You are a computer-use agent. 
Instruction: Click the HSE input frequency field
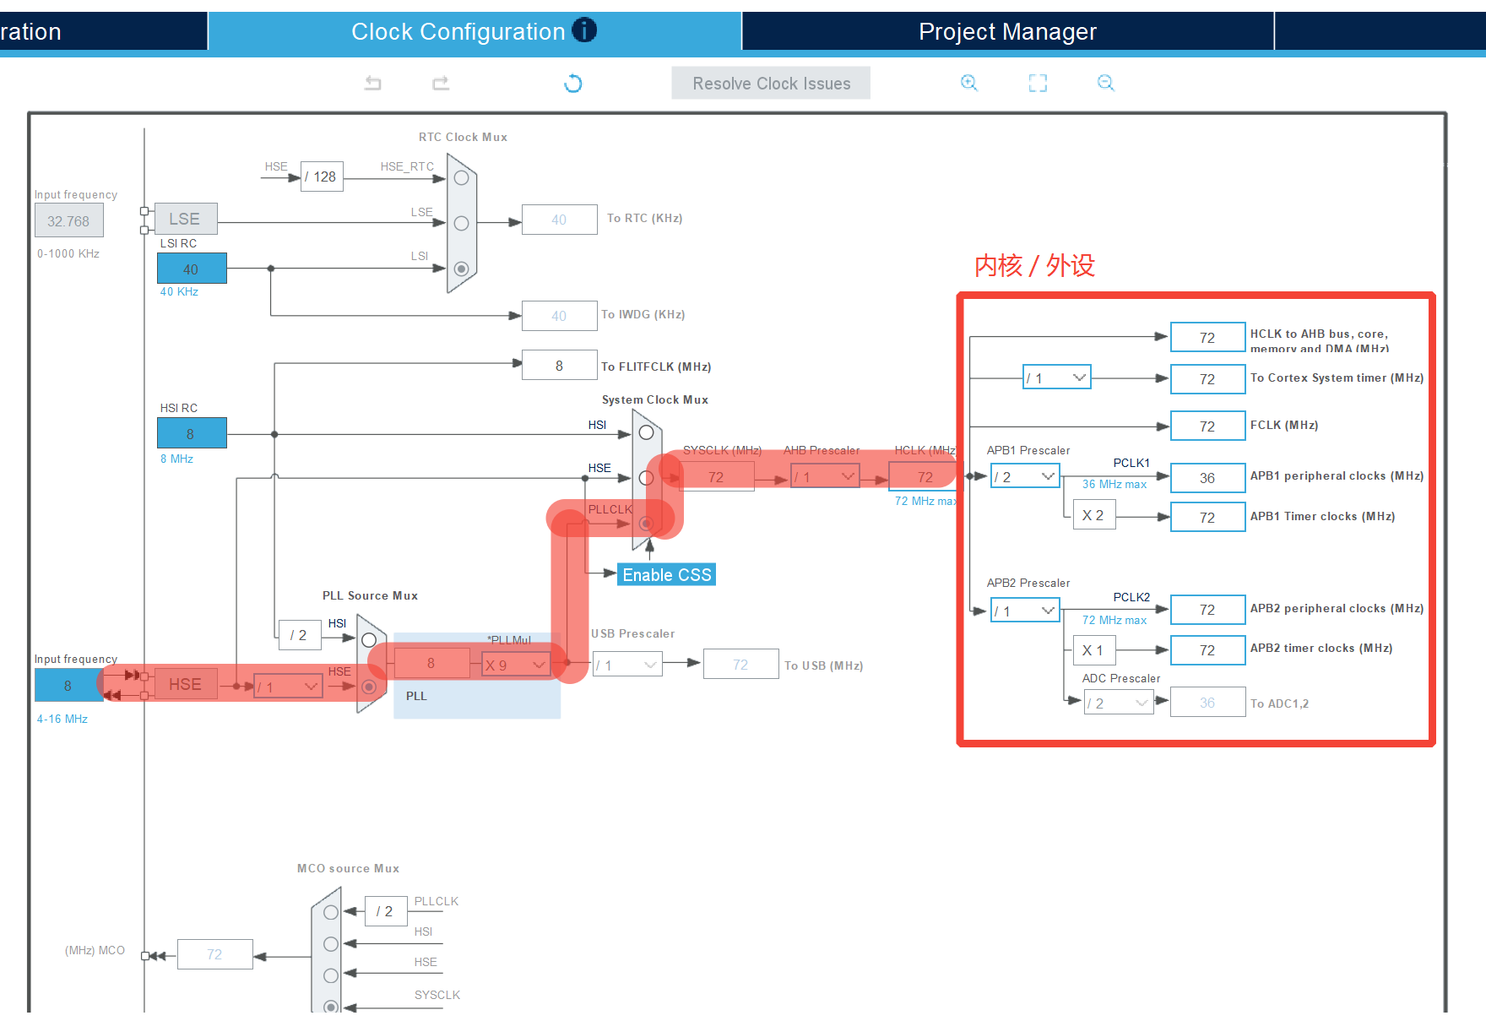tap(68, 685)
